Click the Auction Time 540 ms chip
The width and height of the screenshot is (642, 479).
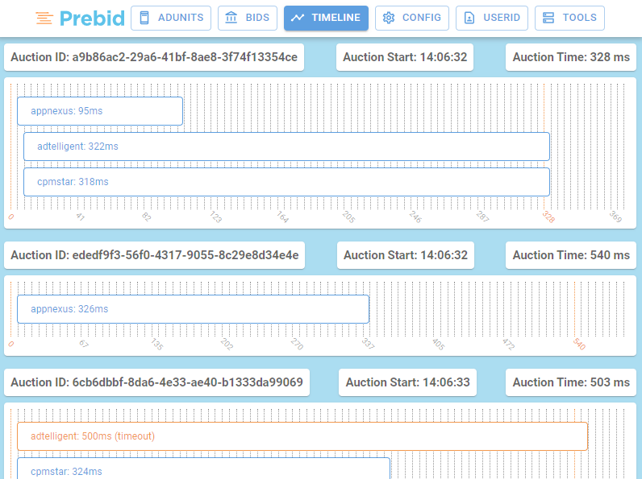tap(571, 255)
